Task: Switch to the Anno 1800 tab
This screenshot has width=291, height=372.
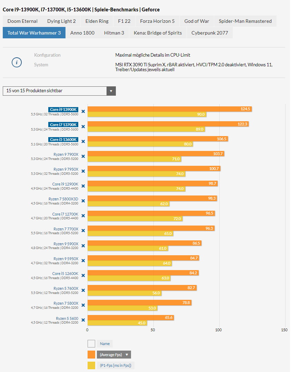Action: click(x=82, y=33)
